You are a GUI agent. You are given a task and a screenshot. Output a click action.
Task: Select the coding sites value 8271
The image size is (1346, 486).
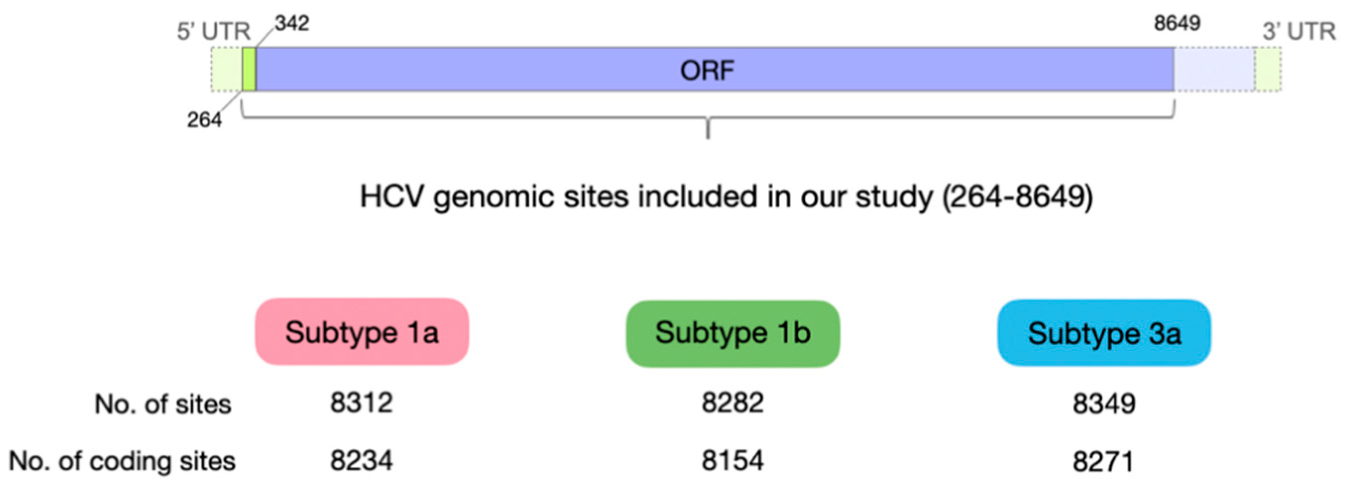pos(1104,461)
